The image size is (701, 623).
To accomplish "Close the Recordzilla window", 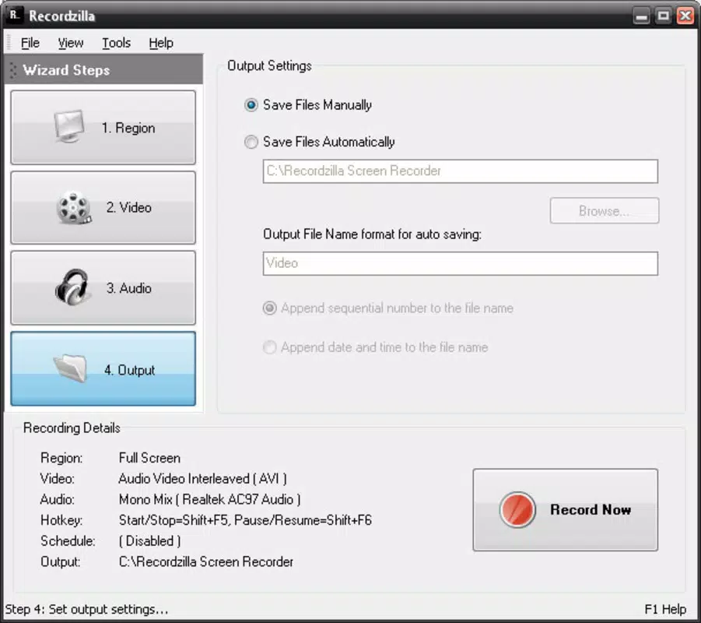I will (x=685, y=16).
